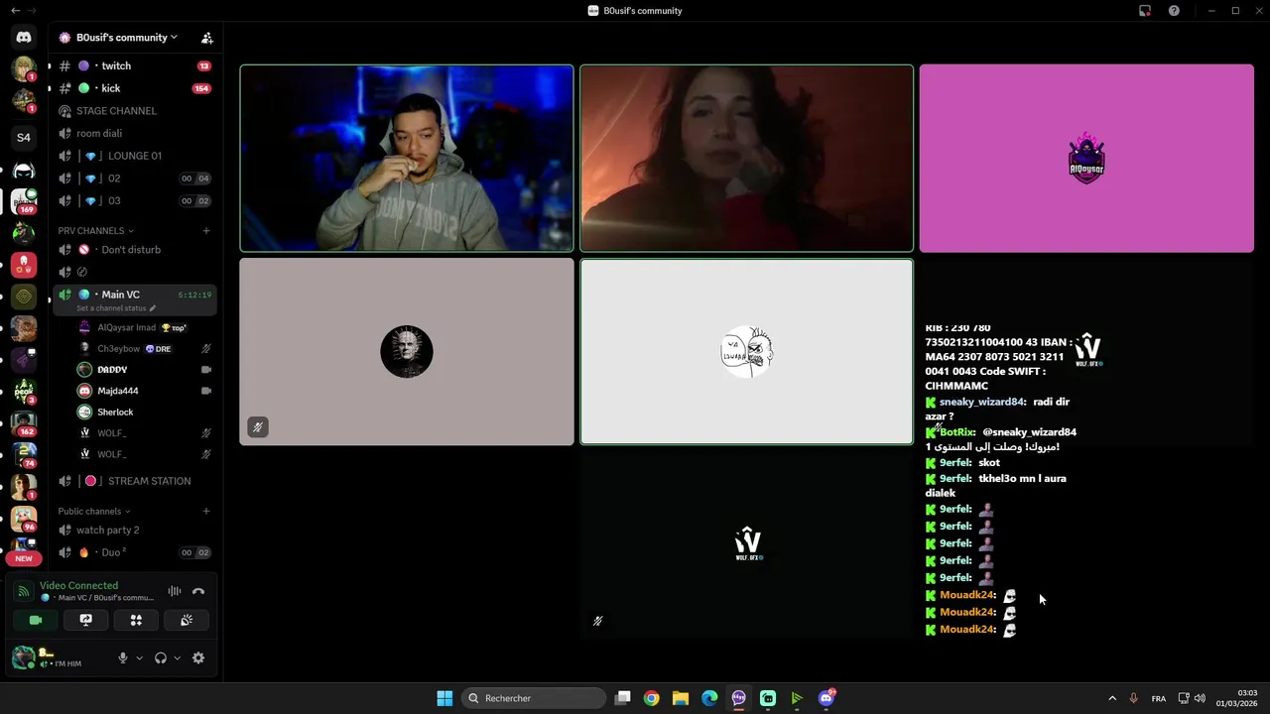Open the kick text channel

tap(135, 88)
